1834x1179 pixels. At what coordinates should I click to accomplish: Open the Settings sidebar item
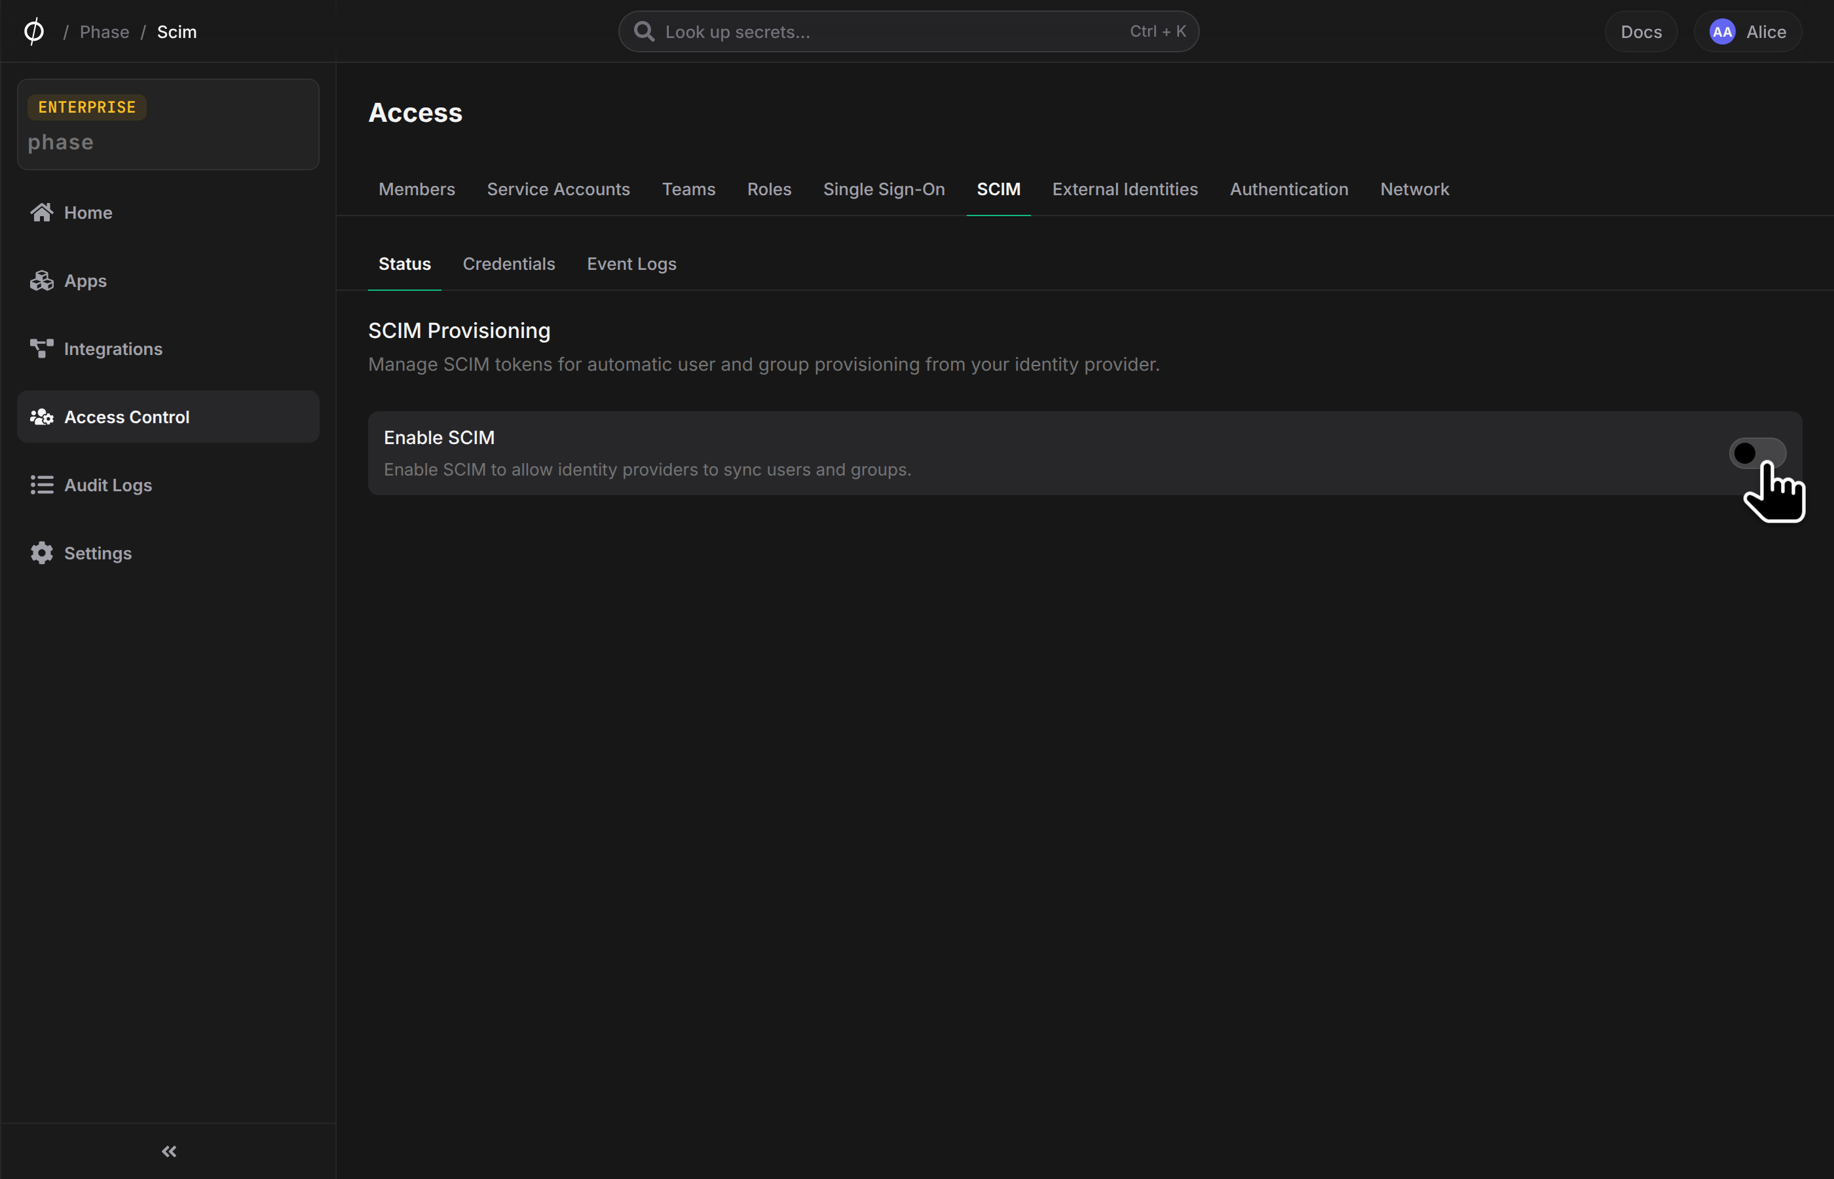pyautogui.click(x=168, y=553)
